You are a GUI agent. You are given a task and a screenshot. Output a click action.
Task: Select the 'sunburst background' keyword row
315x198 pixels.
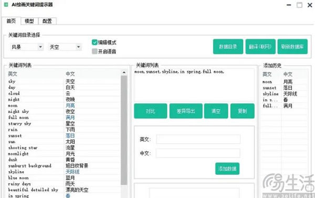pyautogui.click(x=64, y=166)
